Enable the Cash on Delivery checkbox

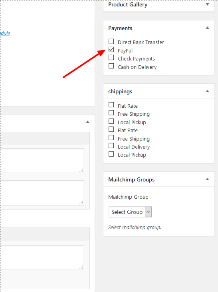(x=111, y=66)
